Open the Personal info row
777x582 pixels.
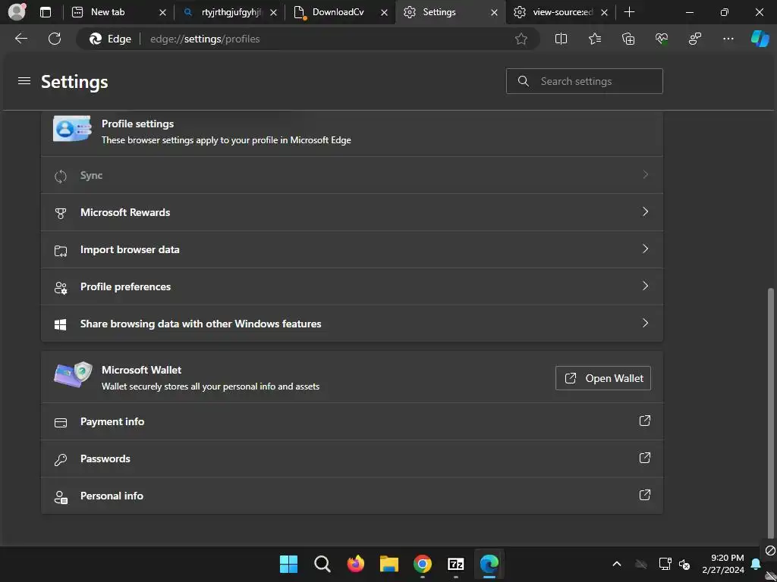(352, 496)
